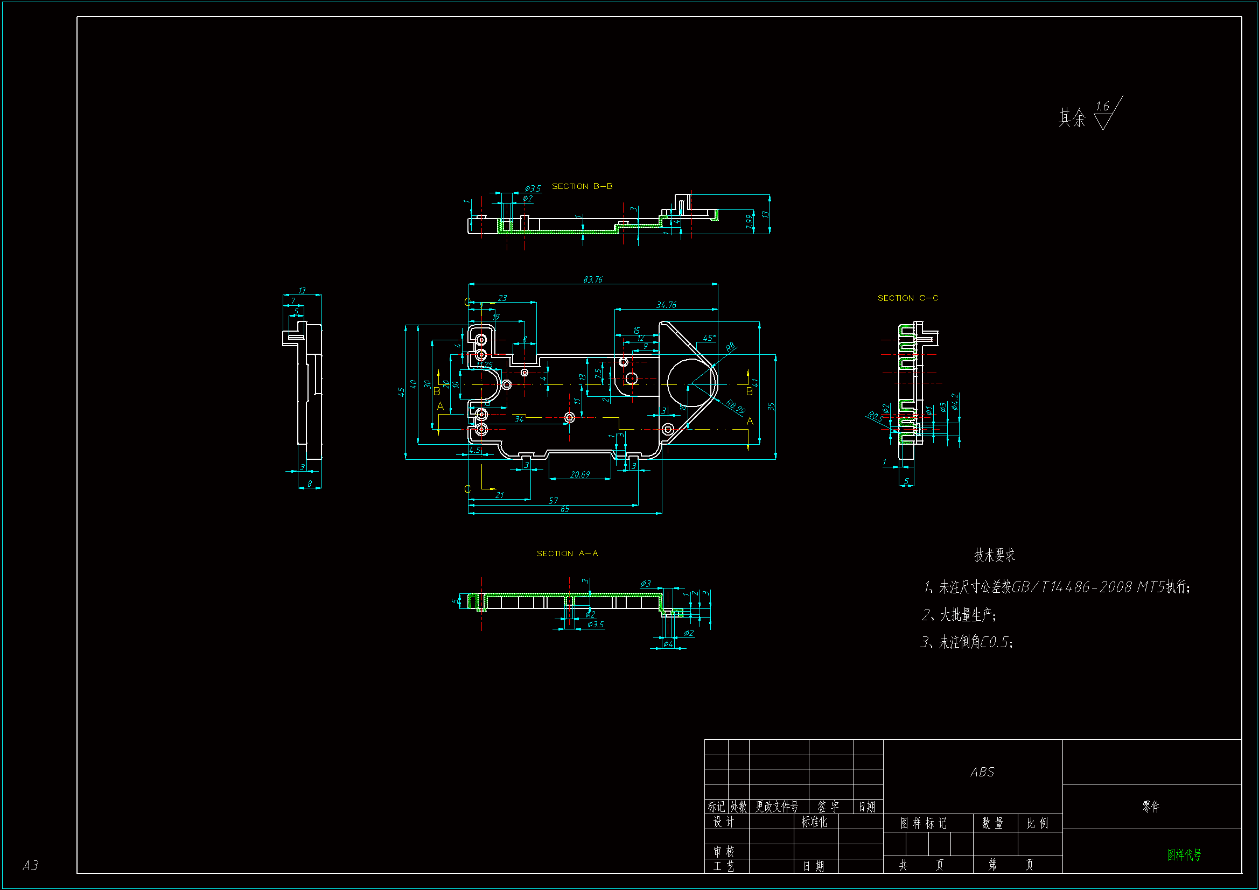Click the 技术要求 heading text

[994, 556]
